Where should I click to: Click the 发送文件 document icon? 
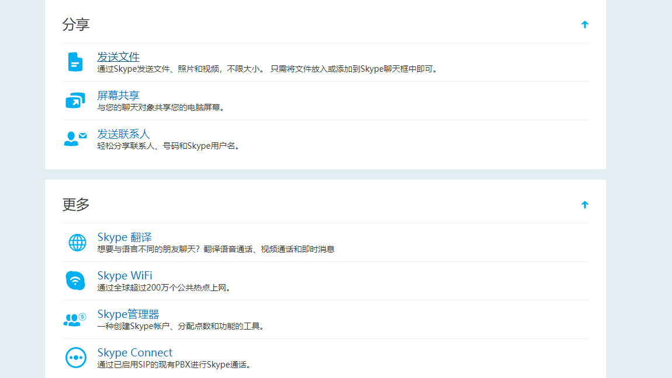[x=75, y=62]
